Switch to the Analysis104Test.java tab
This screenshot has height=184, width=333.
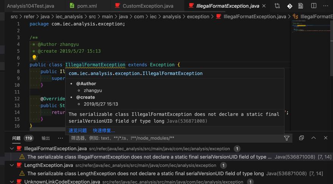click(30, 6)
